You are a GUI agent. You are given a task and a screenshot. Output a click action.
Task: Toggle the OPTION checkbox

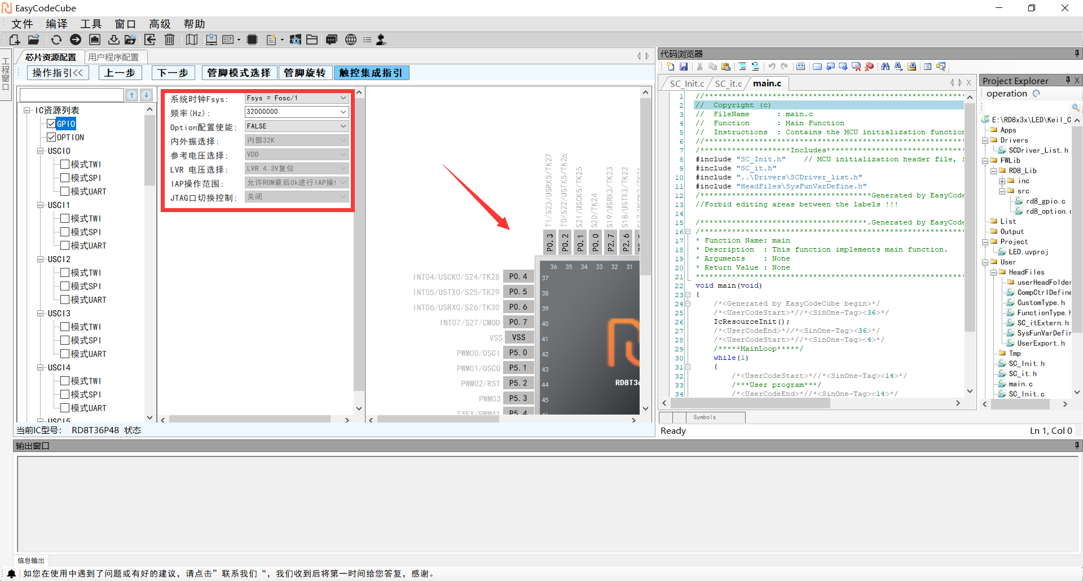pos(51,137)
